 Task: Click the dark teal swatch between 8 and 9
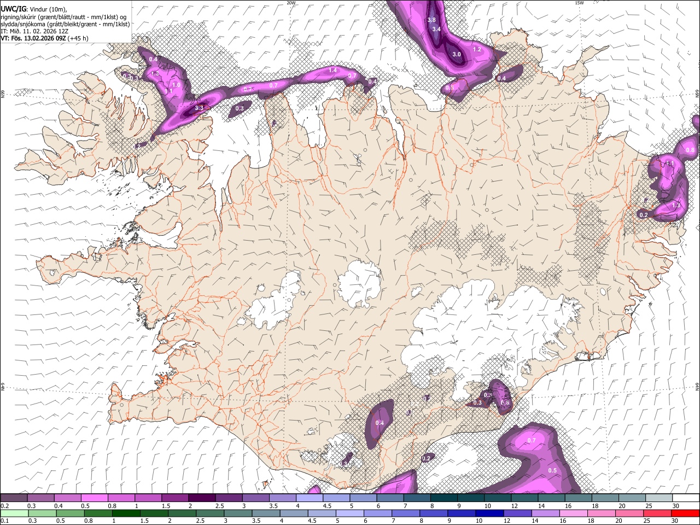443,498
